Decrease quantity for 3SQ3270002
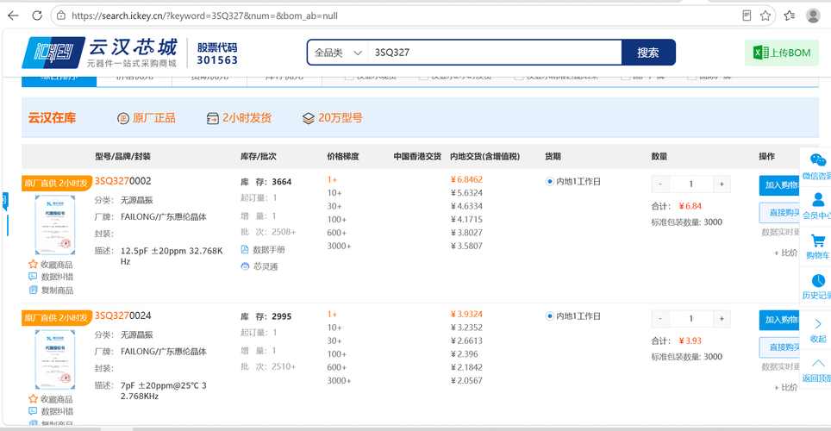831x431 pixels. (x=660, y=184)
